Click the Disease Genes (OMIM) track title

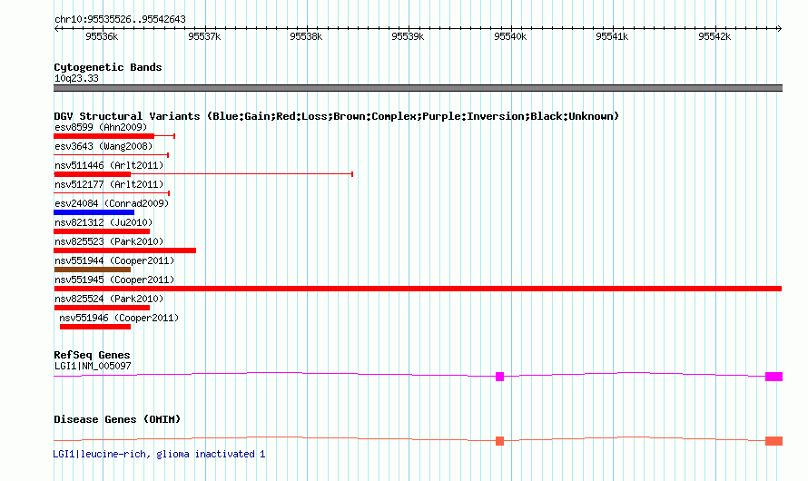(117, 419)
